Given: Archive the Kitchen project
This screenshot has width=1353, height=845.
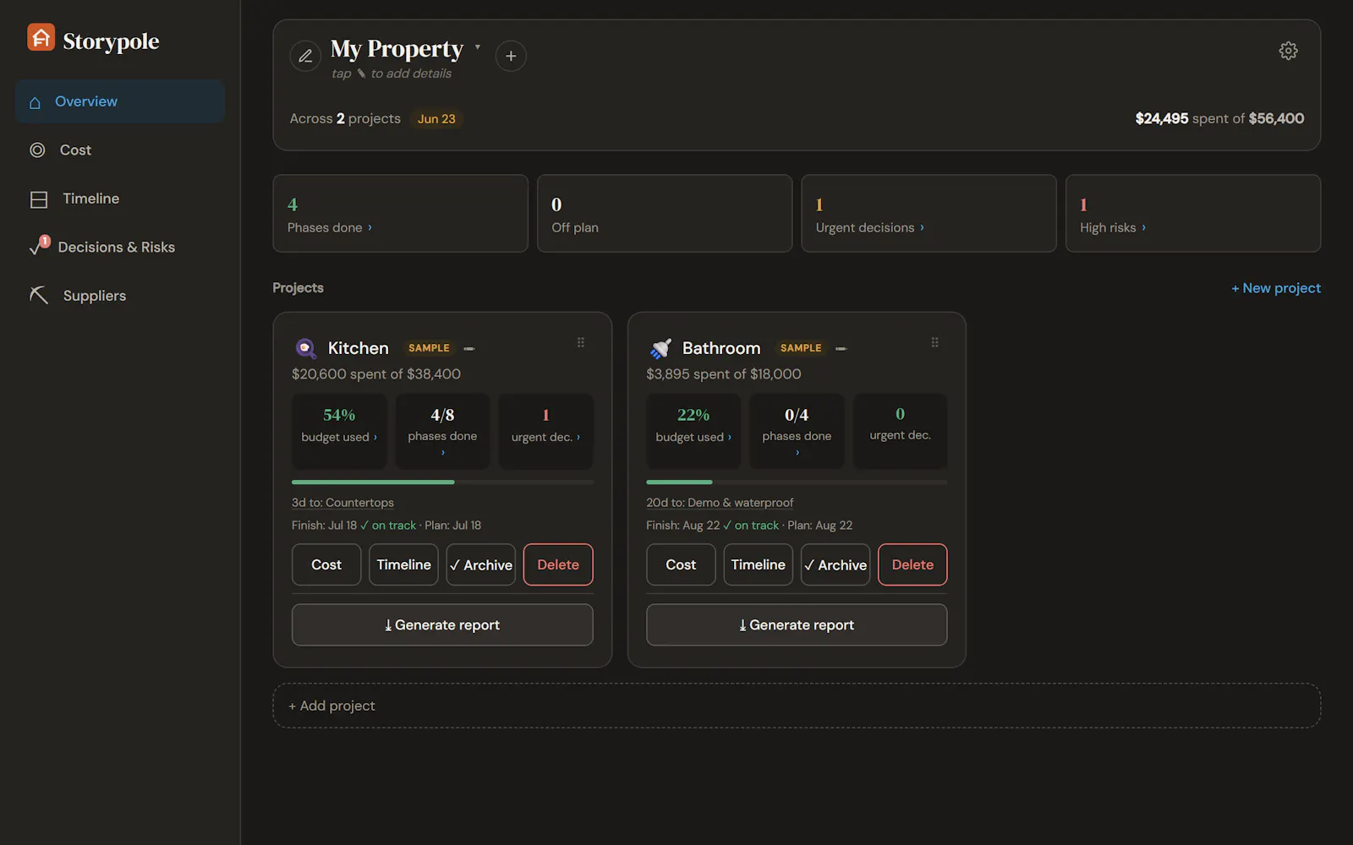Looking at the screenshot, I should coord(481,564).
